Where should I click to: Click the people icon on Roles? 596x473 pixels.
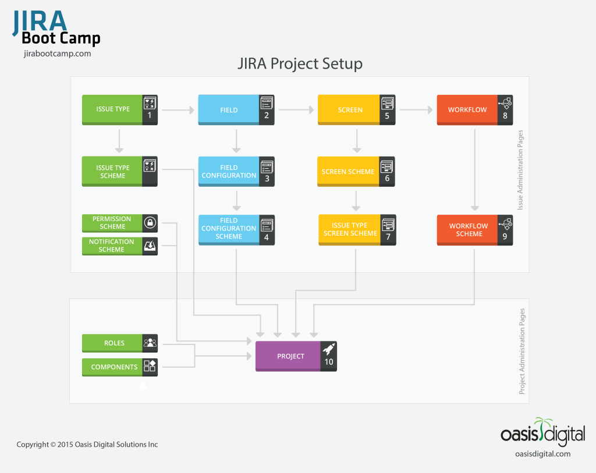[150, 343]
